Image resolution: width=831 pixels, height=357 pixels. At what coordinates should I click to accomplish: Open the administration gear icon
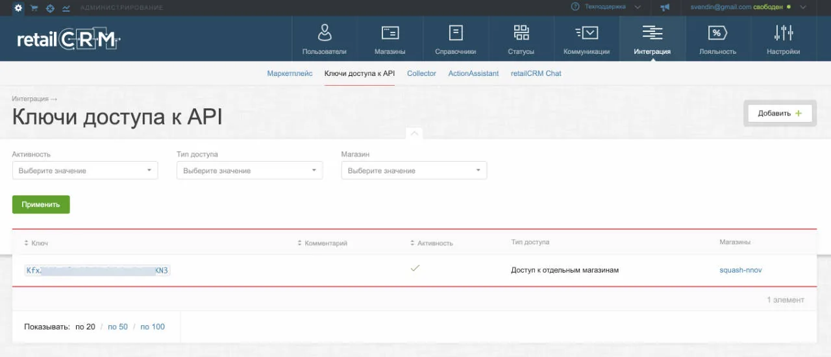point(18,8)
